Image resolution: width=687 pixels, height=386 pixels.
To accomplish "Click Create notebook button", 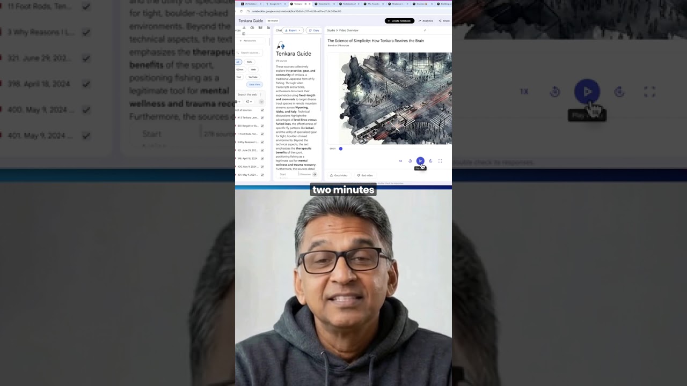I will (x=399, y=21).
